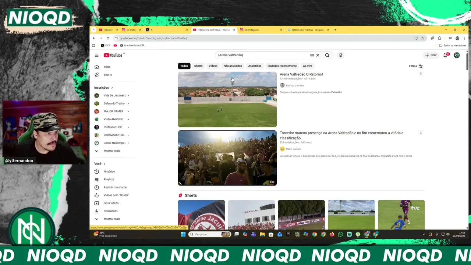Image resolution: width=471 pixels, height=265 pixels.
Task: Select the Ao vivo filter chip
Action: 307,66
